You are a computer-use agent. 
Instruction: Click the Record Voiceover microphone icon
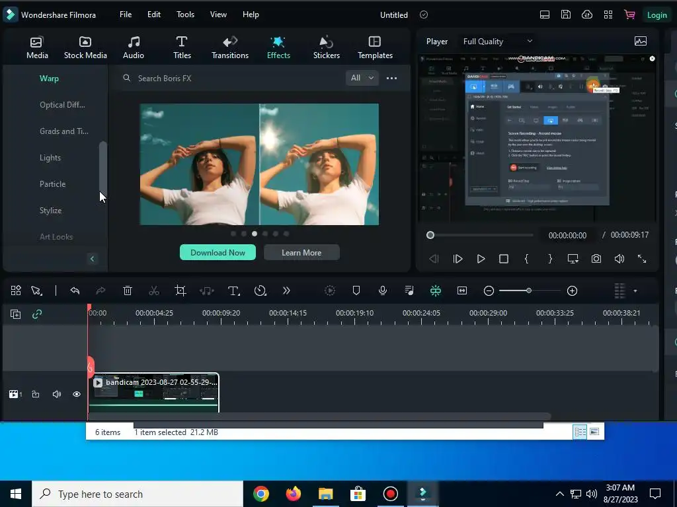(382, 290)
